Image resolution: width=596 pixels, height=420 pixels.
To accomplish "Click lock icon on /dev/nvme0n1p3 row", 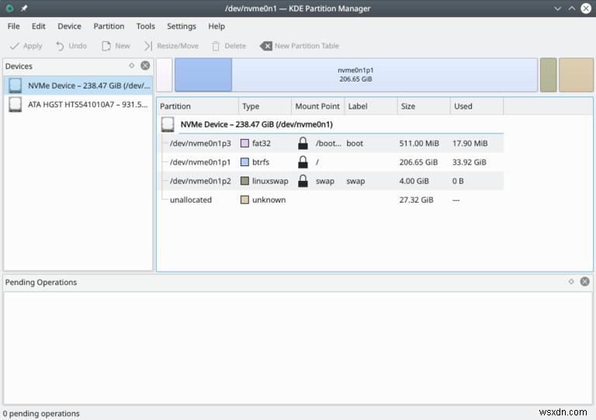I will pos(303,143).
